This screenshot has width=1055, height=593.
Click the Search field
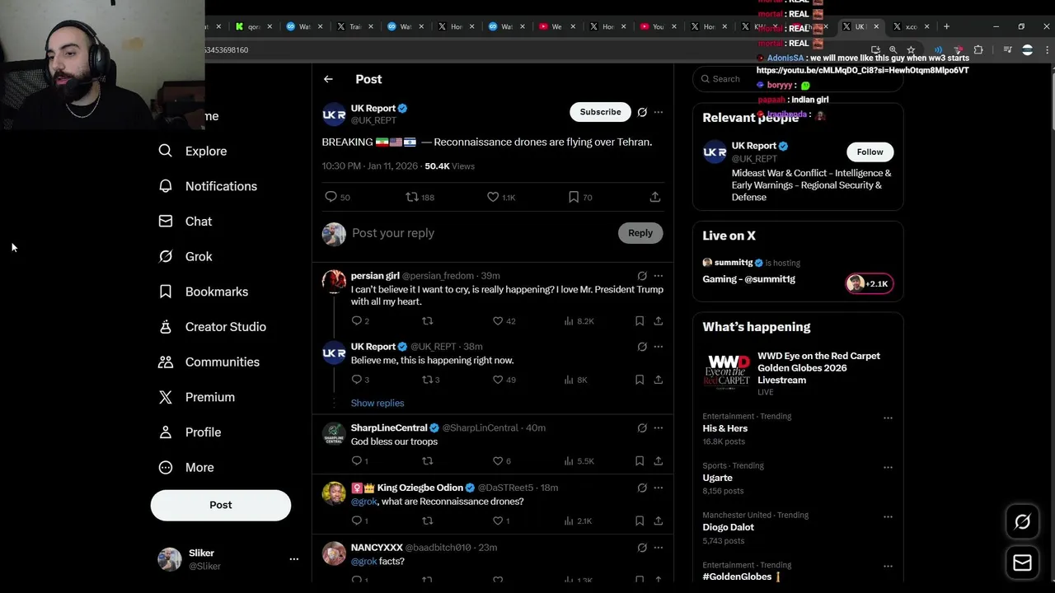(x=798, y=79)
